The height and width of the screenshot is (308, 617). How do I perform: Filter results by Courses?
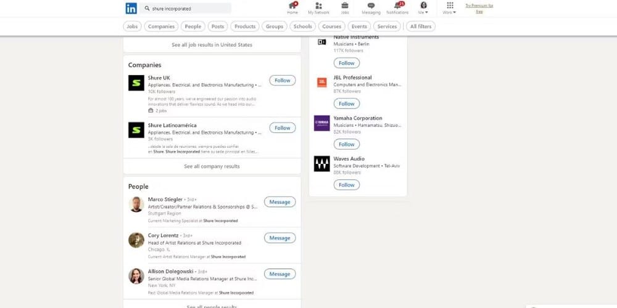(332, 26)
